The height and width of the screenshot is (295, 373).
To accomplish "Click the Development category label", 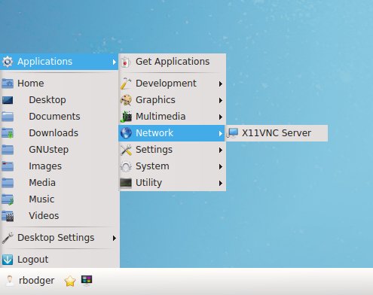I will point(166,84).
